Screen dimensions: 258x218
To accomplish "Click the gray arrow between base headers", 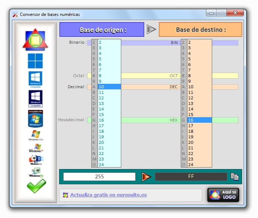I will pos(151,30).
